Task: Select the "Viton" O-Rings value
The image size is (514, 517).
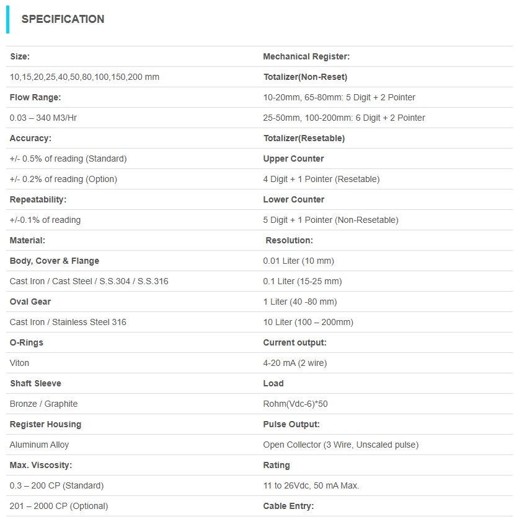Action: [19, 363]
